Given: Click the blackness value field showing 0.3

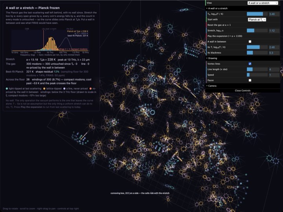Looking at the screenshot, I should point(274,53).
